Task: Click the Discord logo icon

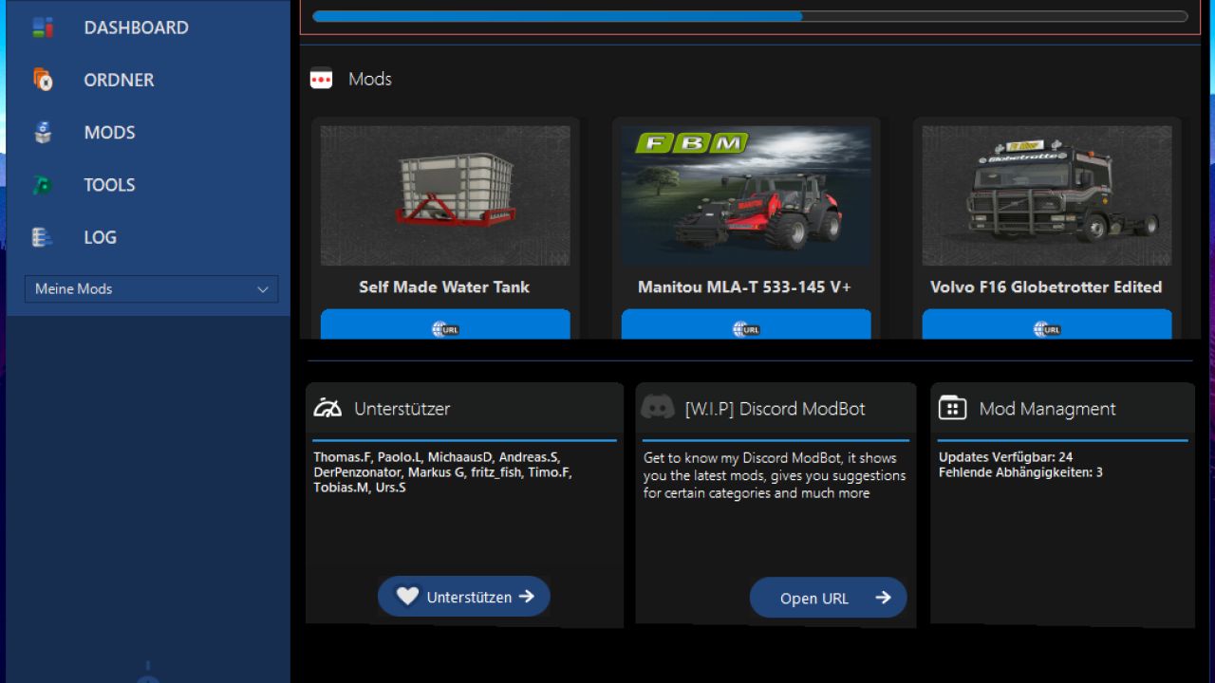Action: tap(658, 408)
